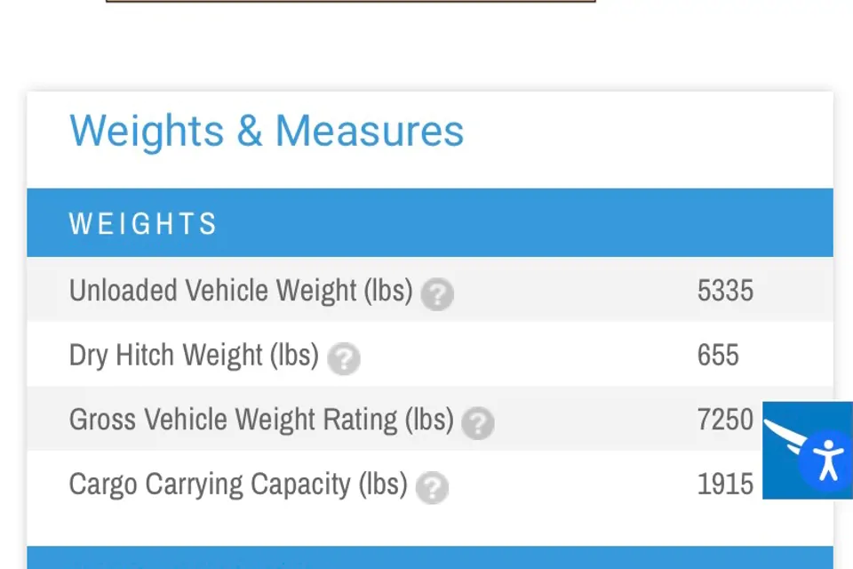Click help icon beside Unloaded Vehicle Weight
This screenshot has height=569, width=853.
tap(437, 294)
